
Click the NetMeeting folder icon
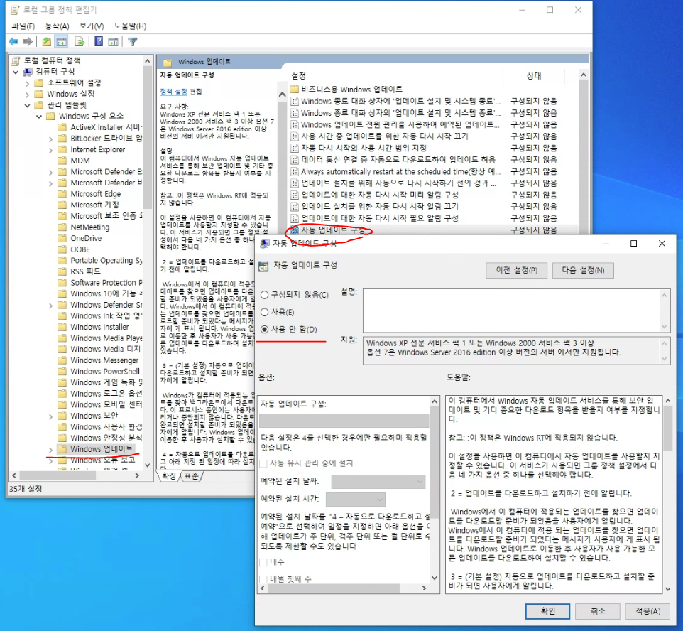click(x=62, y=227)
